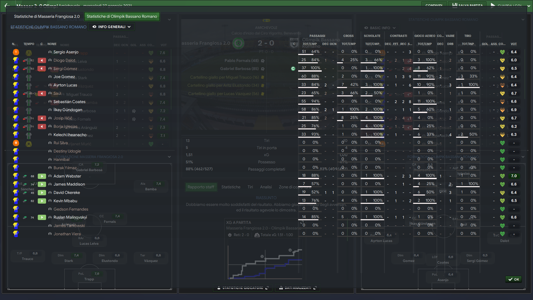Sort by the CROSS column header
Image resolution: width=533 pixels, height=300 pixels.
(x=349, y=36)
